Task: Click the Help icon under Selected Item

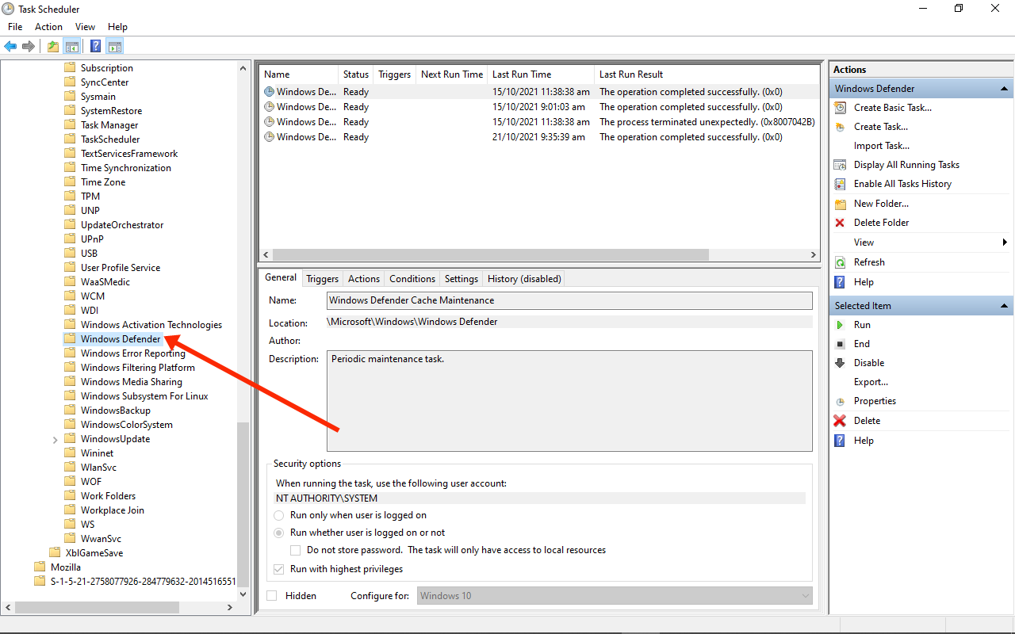Action: (x=840, y=441)
